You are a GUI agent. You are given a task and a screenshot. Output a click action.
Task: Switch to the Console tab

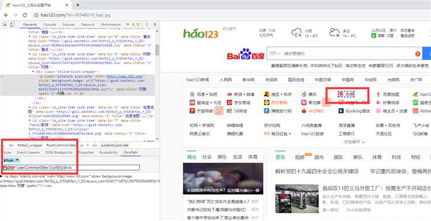point(50,24)
